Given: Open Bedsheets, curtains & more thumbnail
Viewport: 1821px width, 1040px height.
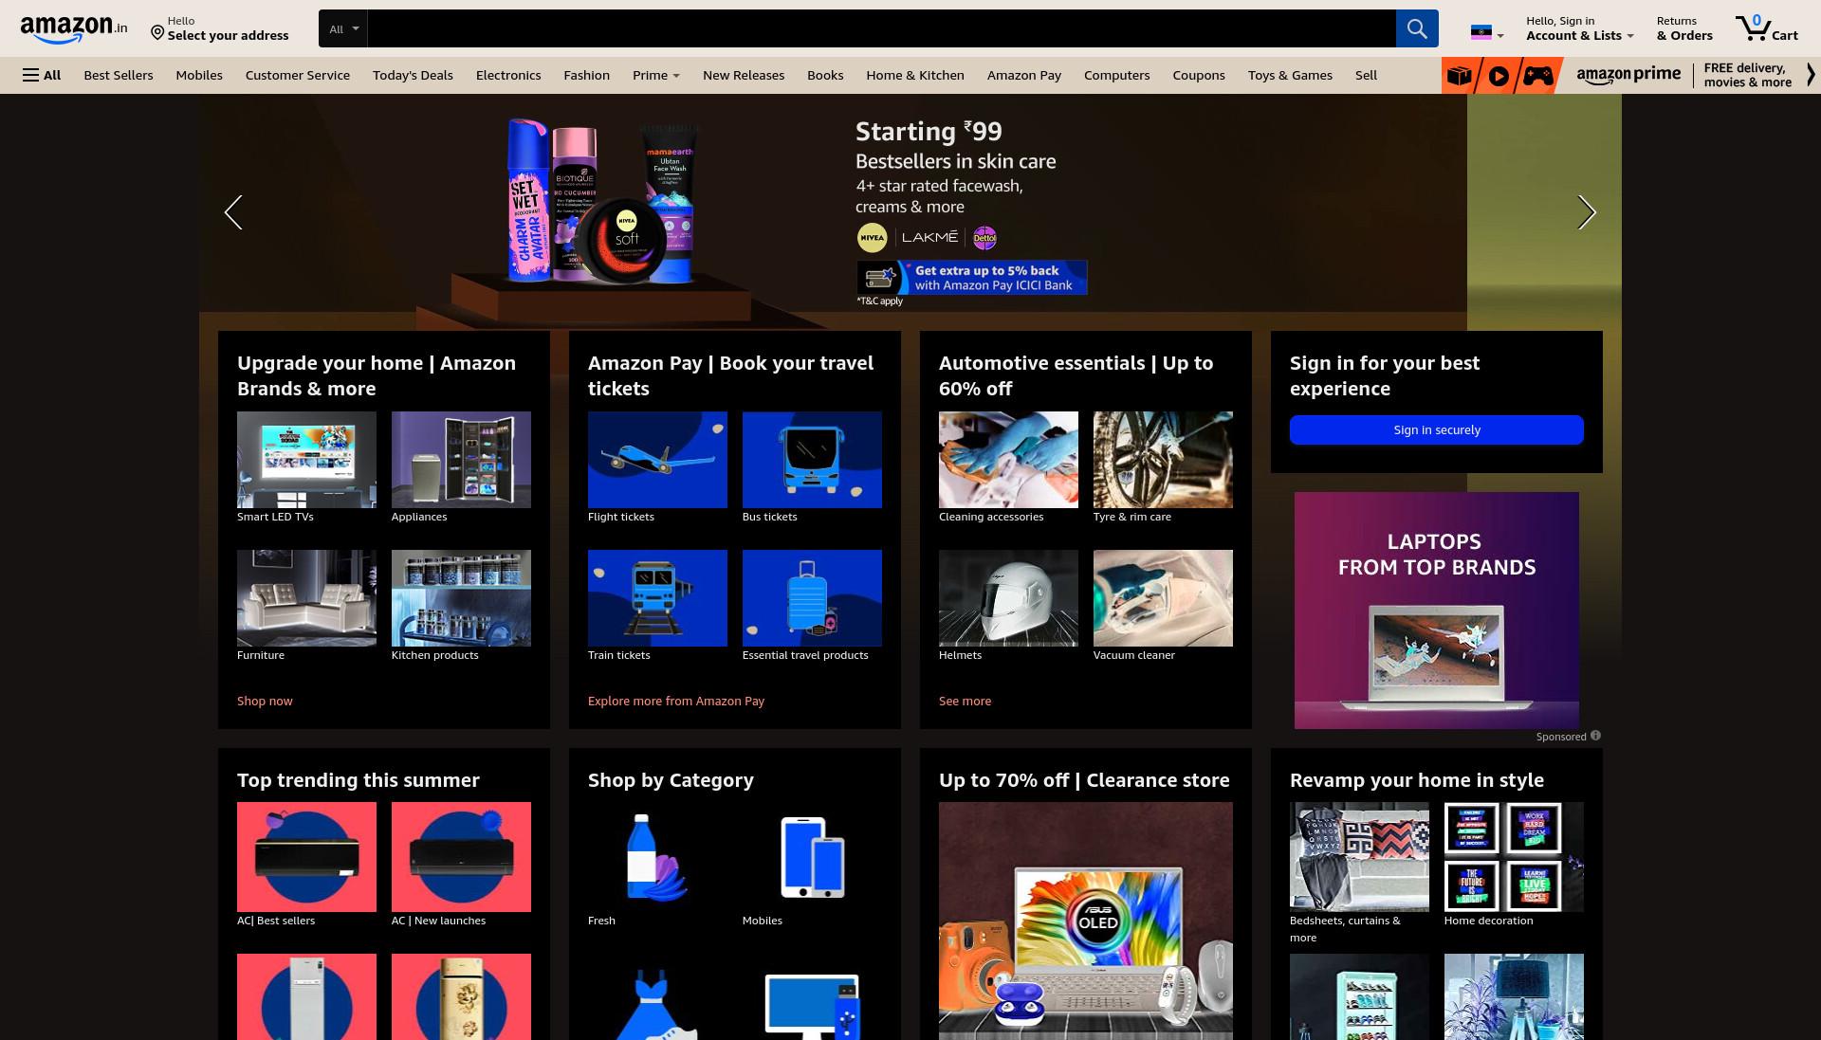Looking at the screenshot, I should (x=1359, y=857).
